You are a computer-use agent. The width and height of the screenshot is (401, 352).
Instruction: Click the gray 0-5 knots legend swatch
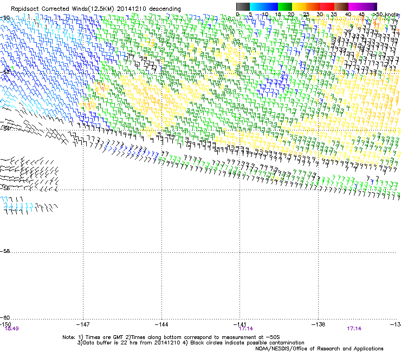coord(243,6)
